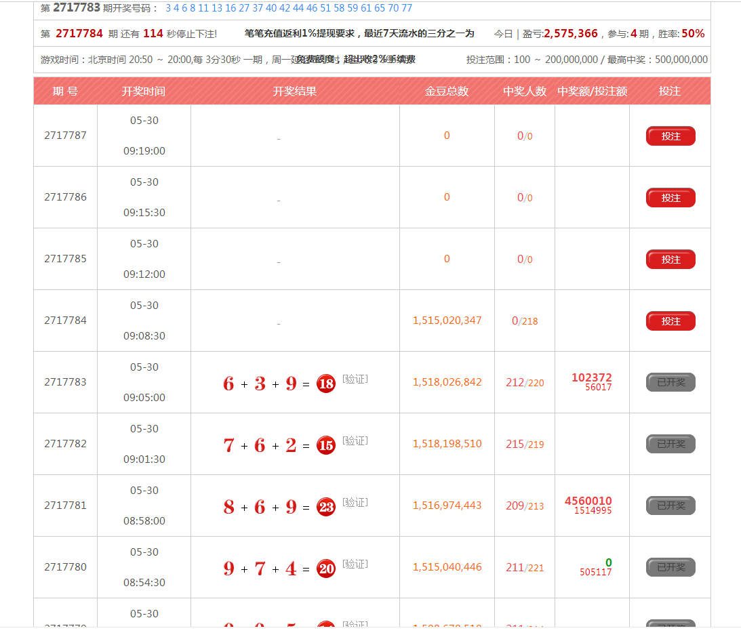Click the 开奖结果 column header
Image resolution: width=741 pixels, height=639 pixels.
(295, 91)
